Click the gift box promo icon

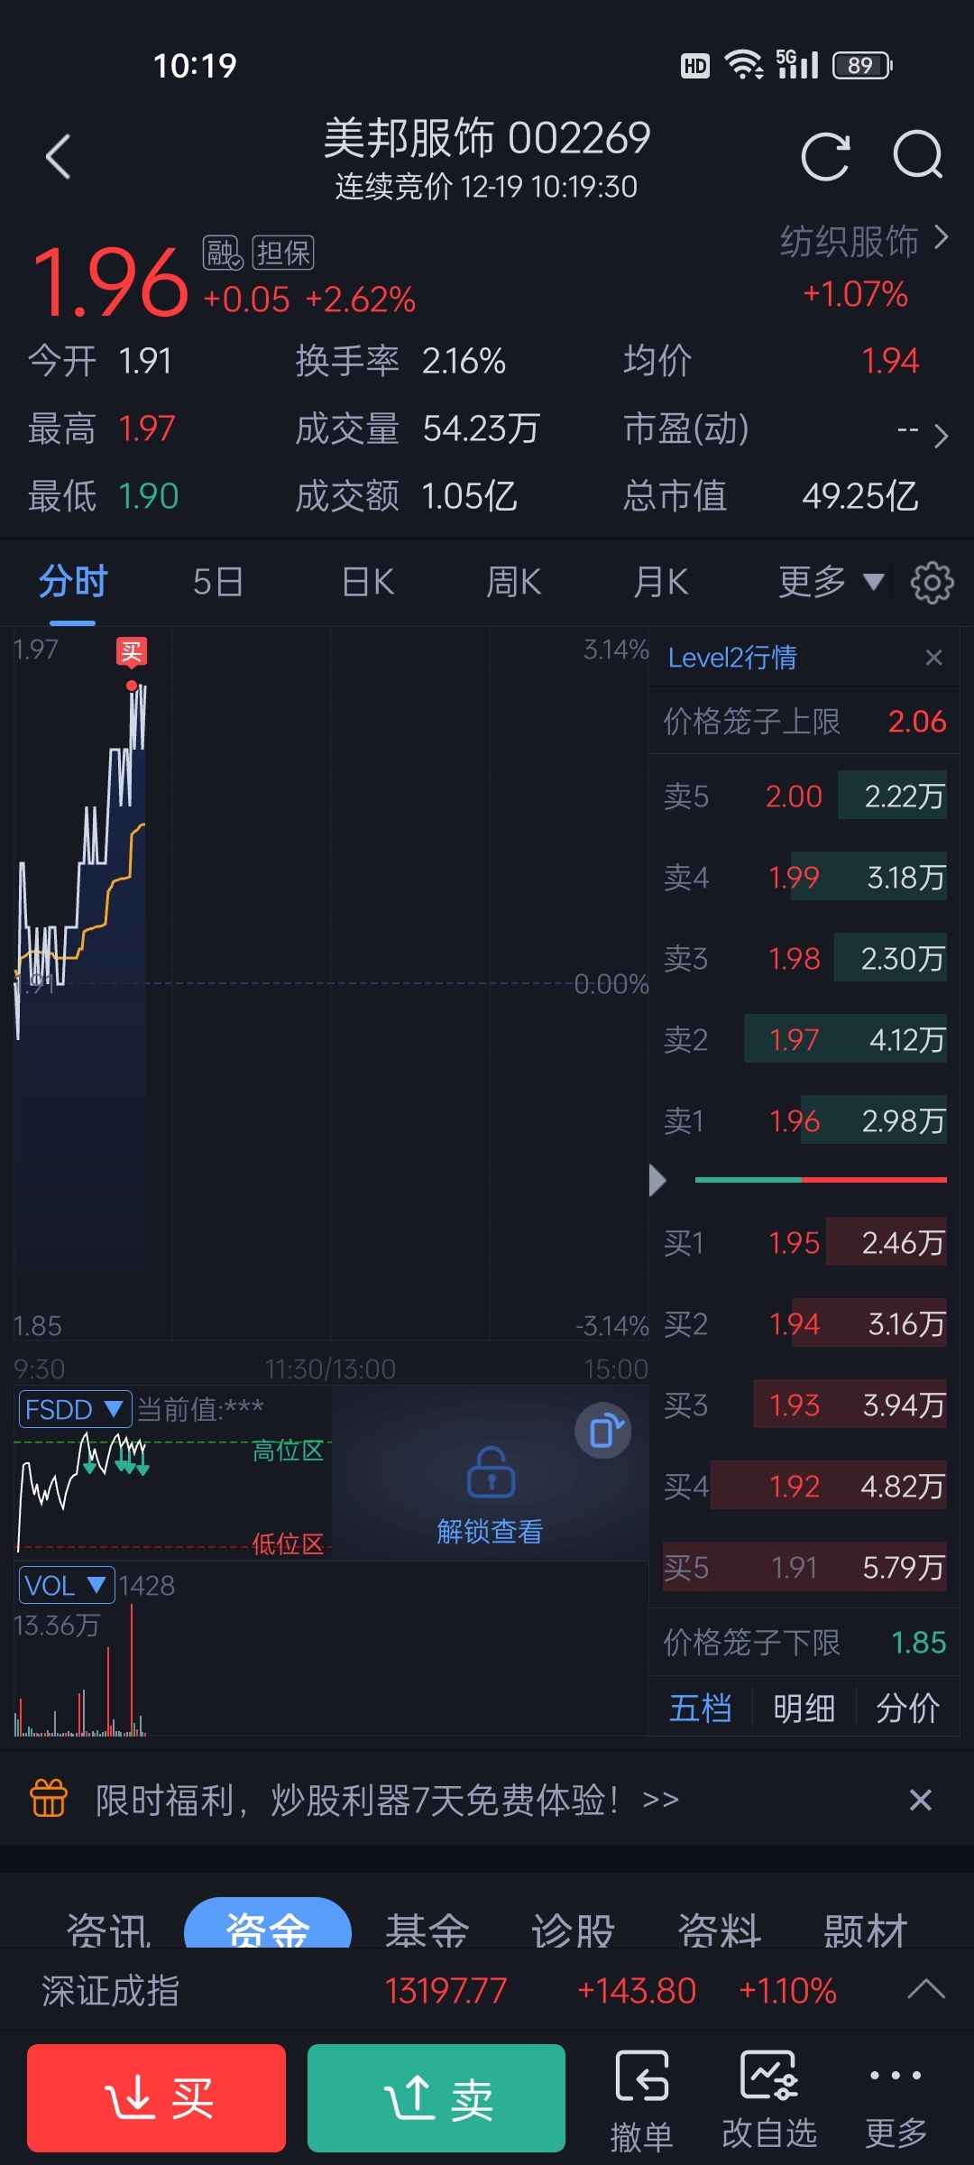[49, 1799]
